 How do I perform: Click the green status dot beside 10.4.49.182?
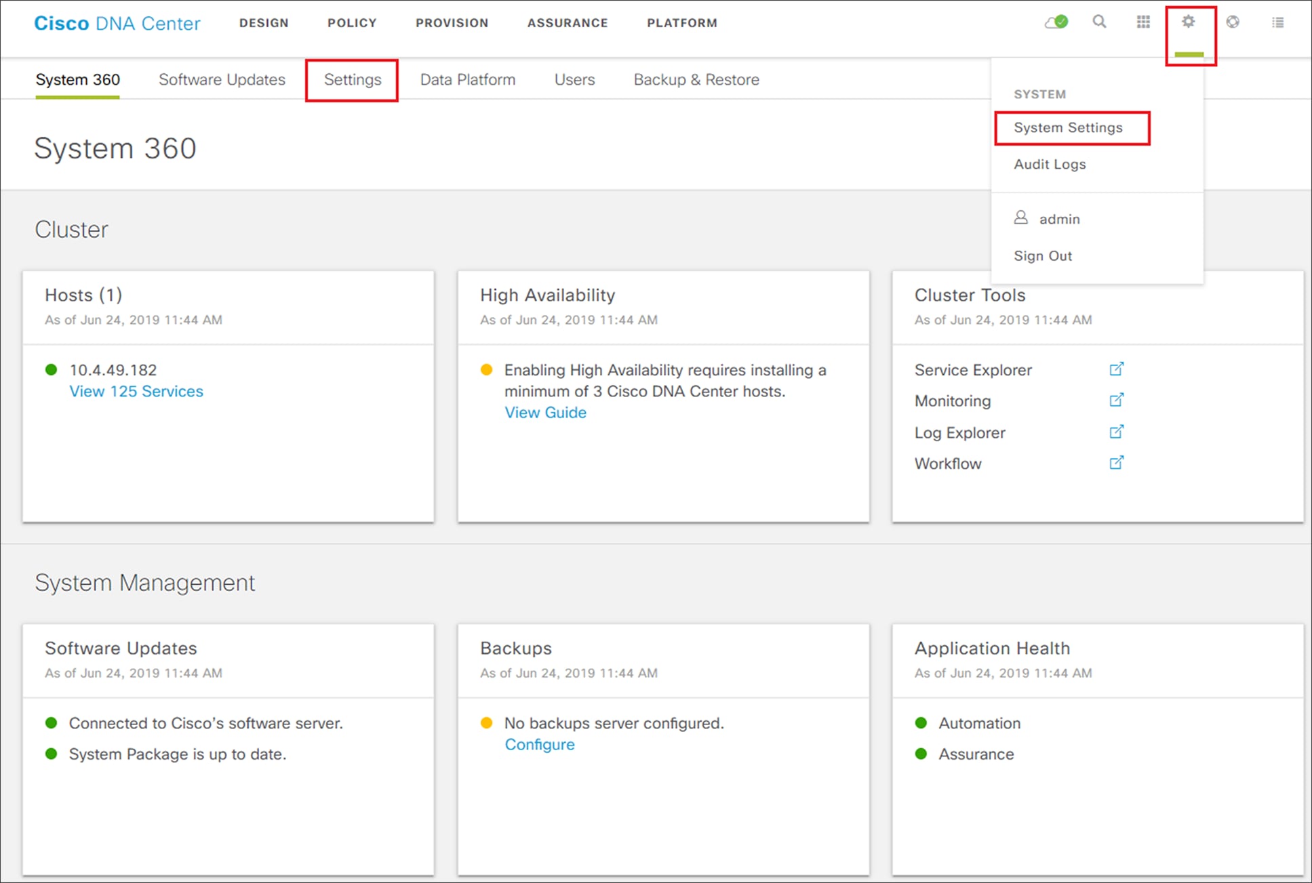pyautogui.click(x=51, y=370)
